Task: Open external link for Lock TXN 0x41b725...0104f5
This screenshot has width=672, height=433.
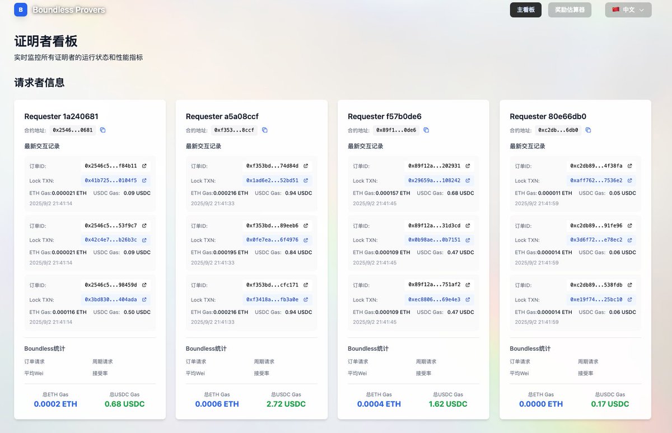Action: click(144, 181)
